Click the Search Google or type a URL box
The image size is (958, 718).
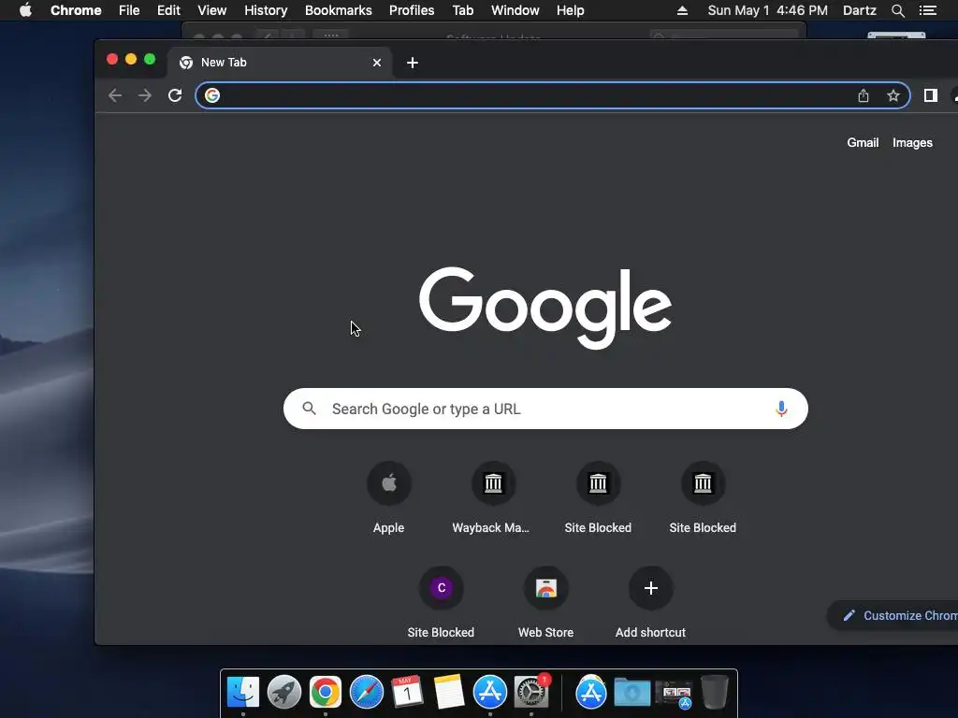tap(545, 409)
